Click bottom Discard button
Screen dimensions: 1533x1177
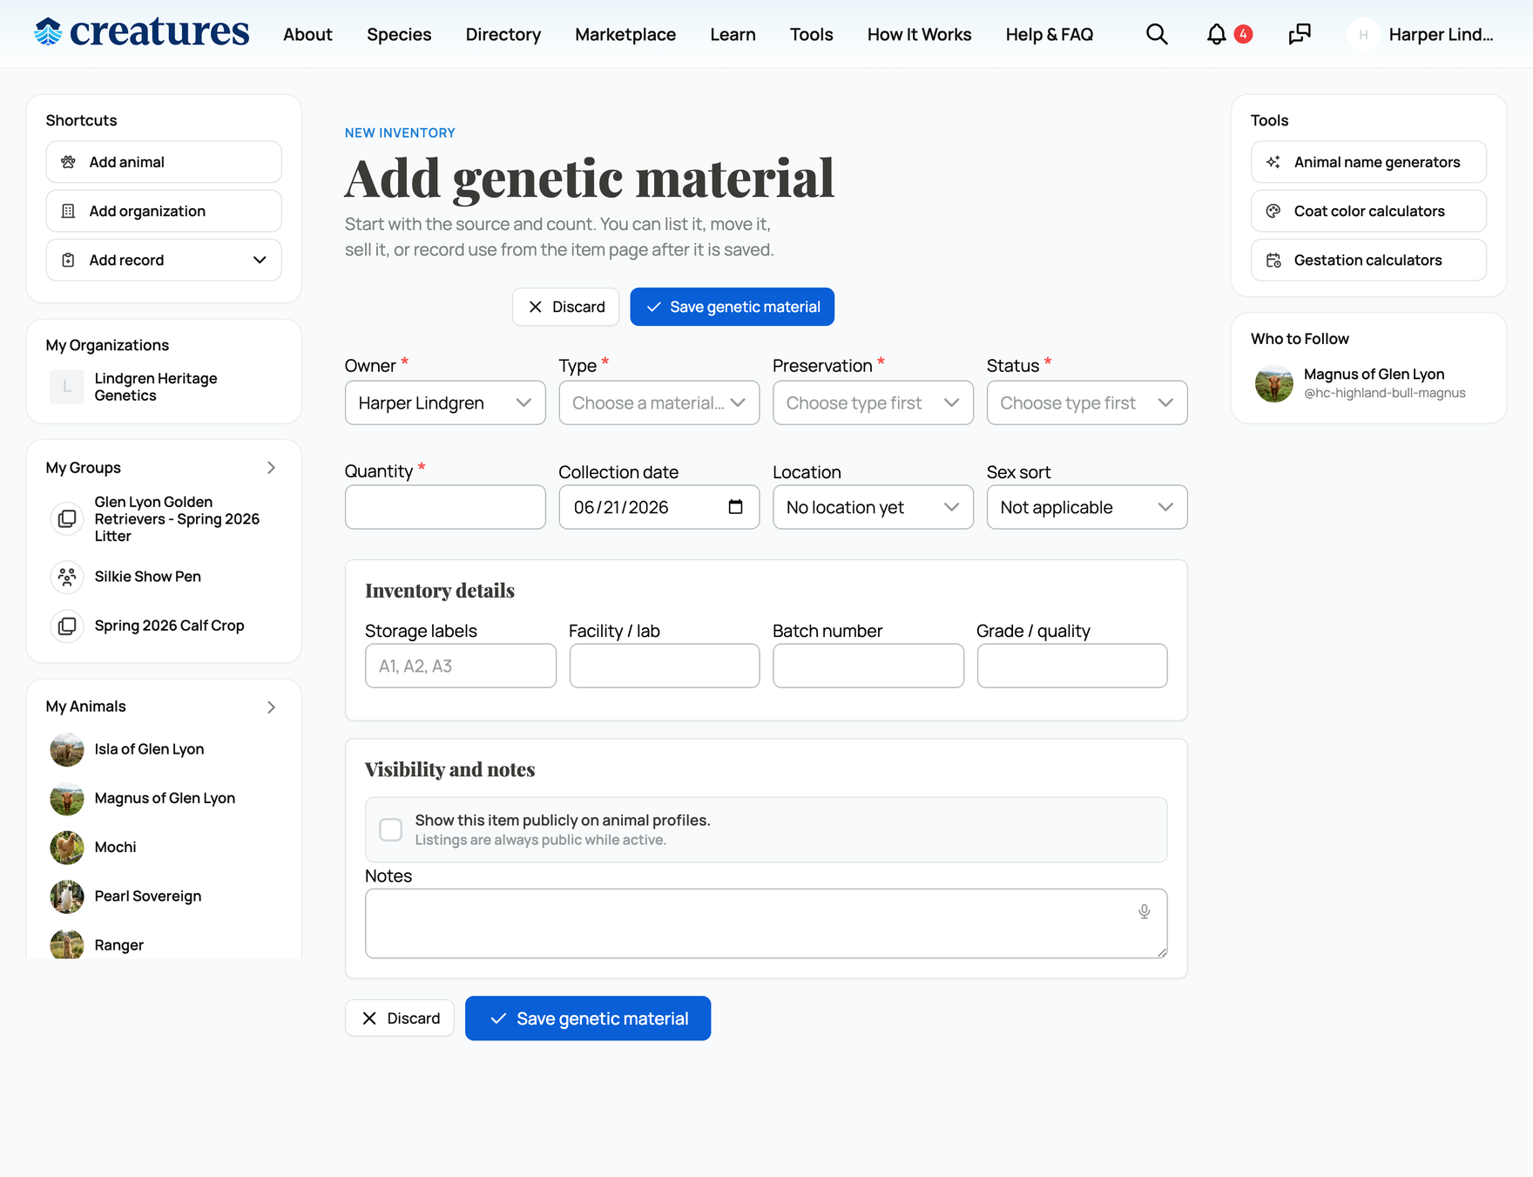click(400, 1018)
